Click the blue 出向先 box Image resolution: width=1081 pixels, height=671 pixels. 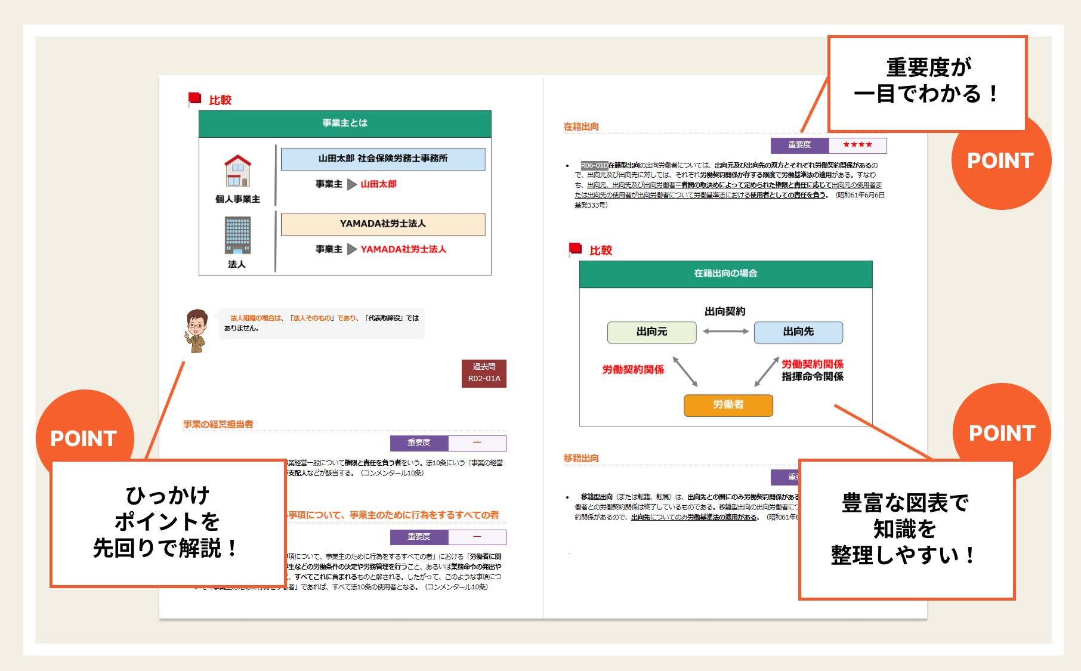(798, 332)
